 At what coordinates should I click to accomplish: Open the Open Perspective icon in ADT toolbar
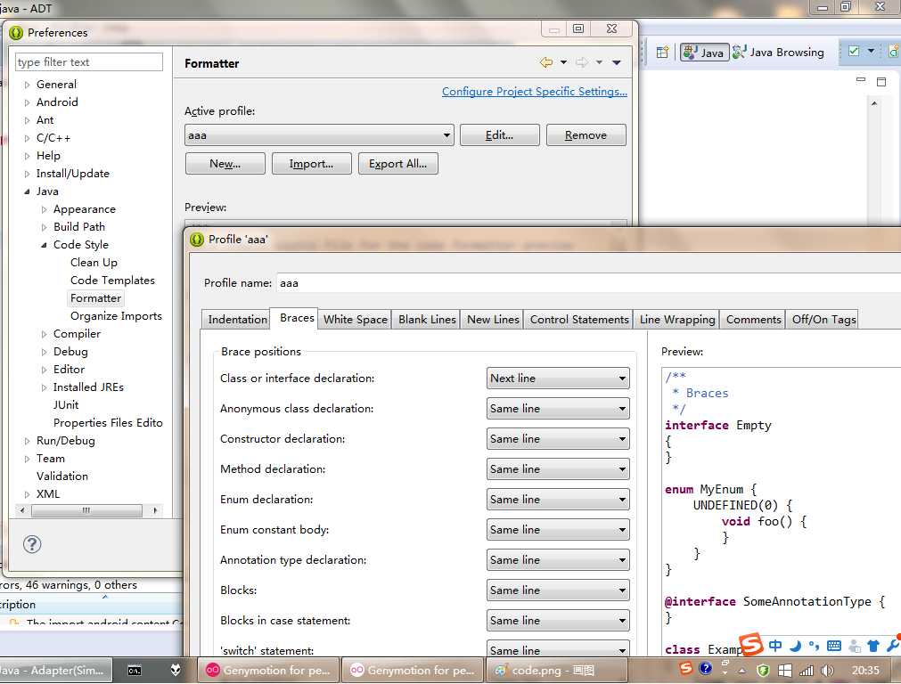coord(662,53)
